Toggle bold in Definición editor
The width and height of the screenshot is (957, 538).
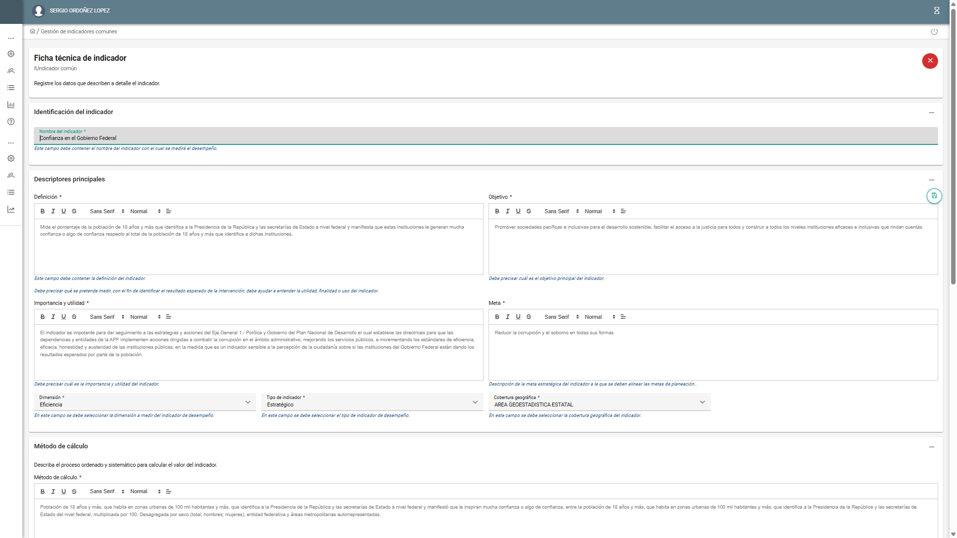pos(42,211)
